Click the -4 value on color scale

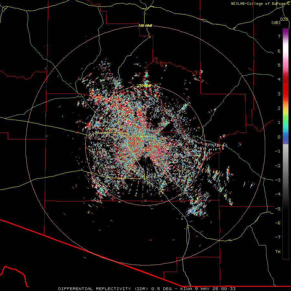click(x=278, y=194)
